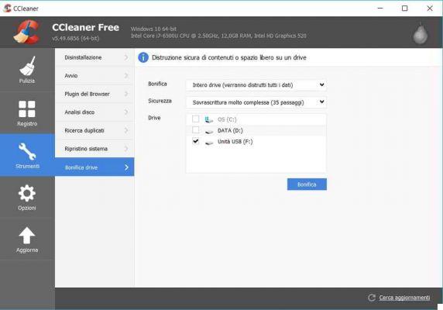443x310 pixels.
Task: Click the chevron next to Analisi disco
Action: click(x=126, y=112)
